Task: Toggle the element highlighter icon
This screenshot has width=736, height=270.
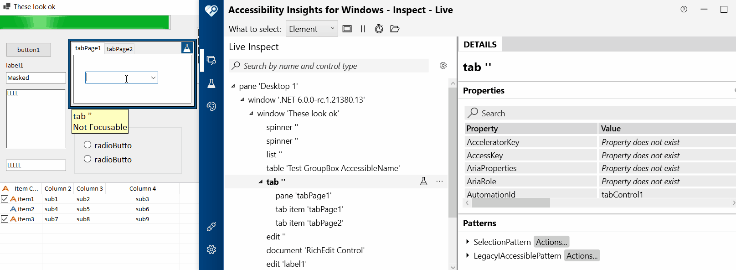Action: tap(347, 29)
